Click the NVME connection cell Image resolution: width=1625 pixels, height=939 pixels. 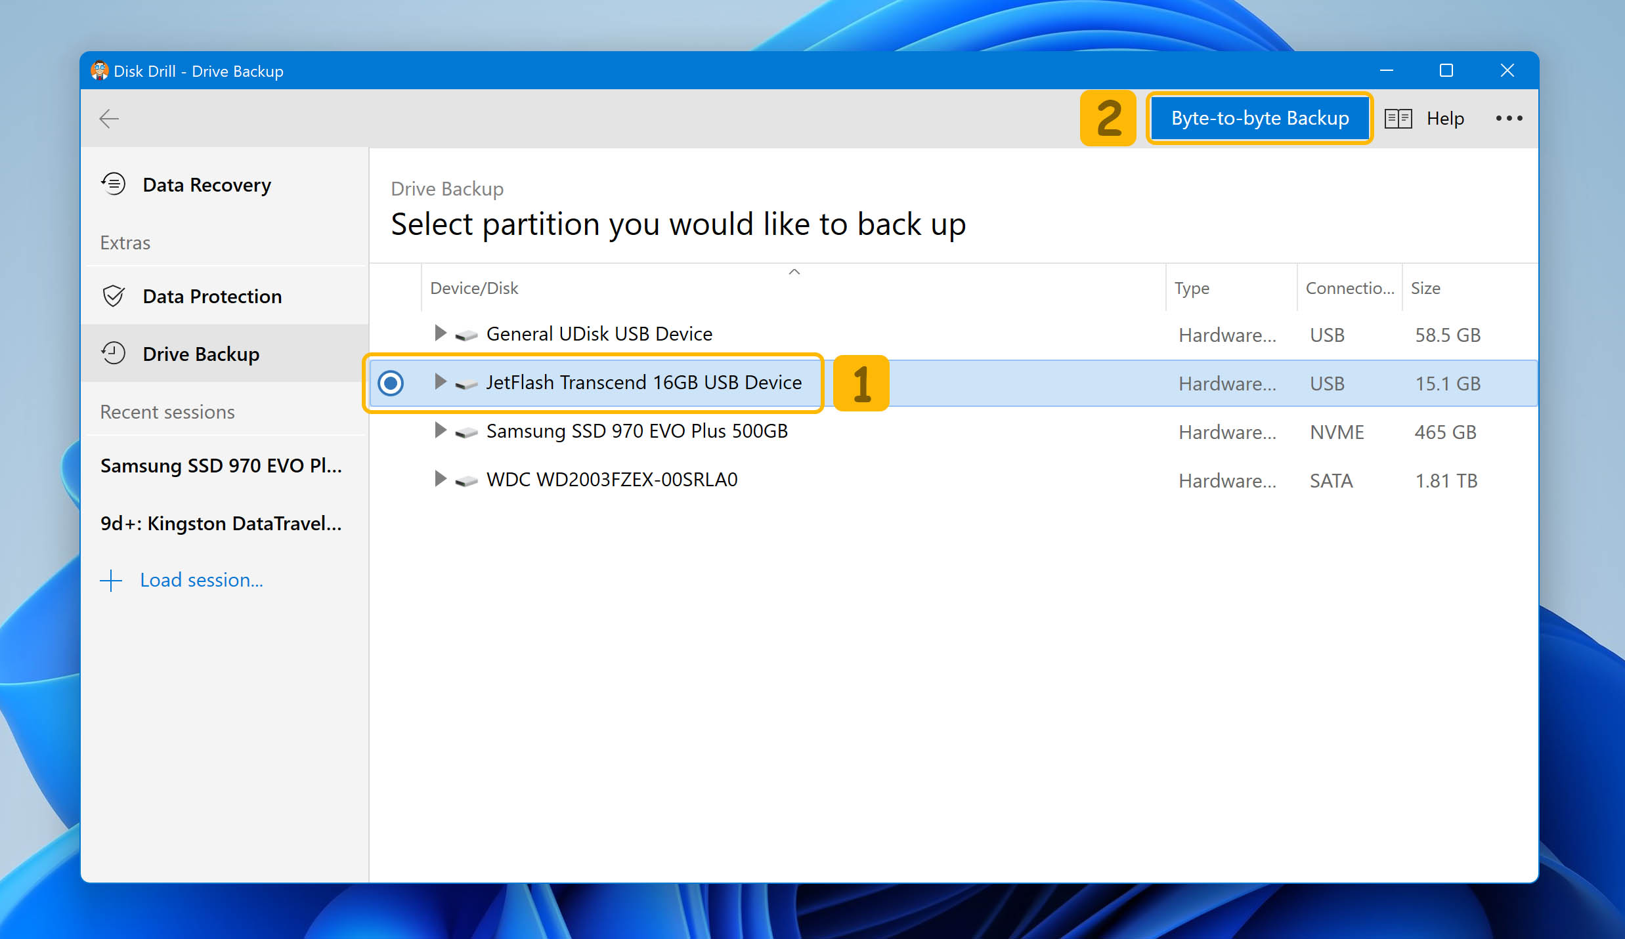click(x=1337, y=432)
